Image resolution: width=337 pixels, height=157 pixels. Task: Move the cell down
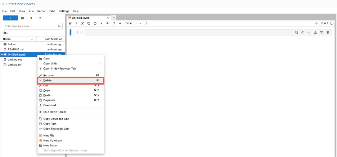(309, 33)
